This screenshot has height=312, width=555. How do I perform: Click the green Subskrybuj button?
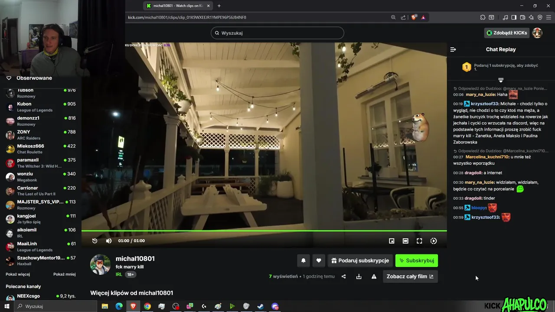(417, 260)
